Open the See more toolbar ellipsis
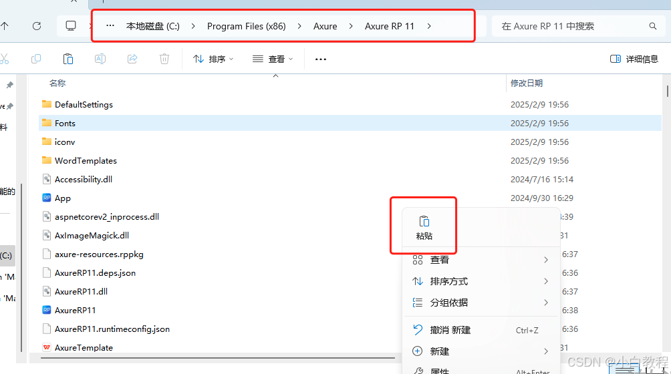This screenshot has height=374, width=671. 321,59
